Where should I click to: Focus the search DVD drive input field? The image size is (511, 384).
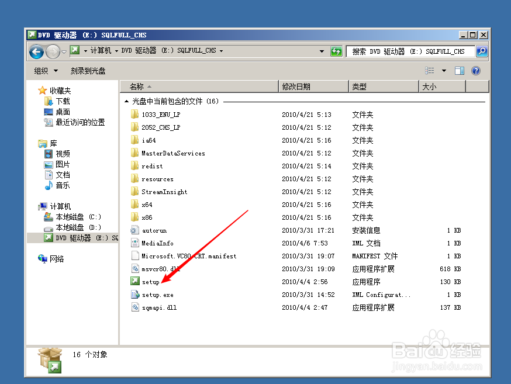coord(410,51)
